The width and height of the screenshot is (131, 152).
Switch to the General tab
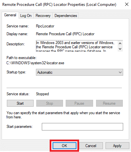[10, 15]
